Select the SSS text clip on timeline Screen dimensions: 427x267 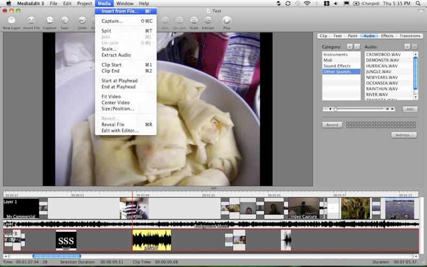(66, 240)
